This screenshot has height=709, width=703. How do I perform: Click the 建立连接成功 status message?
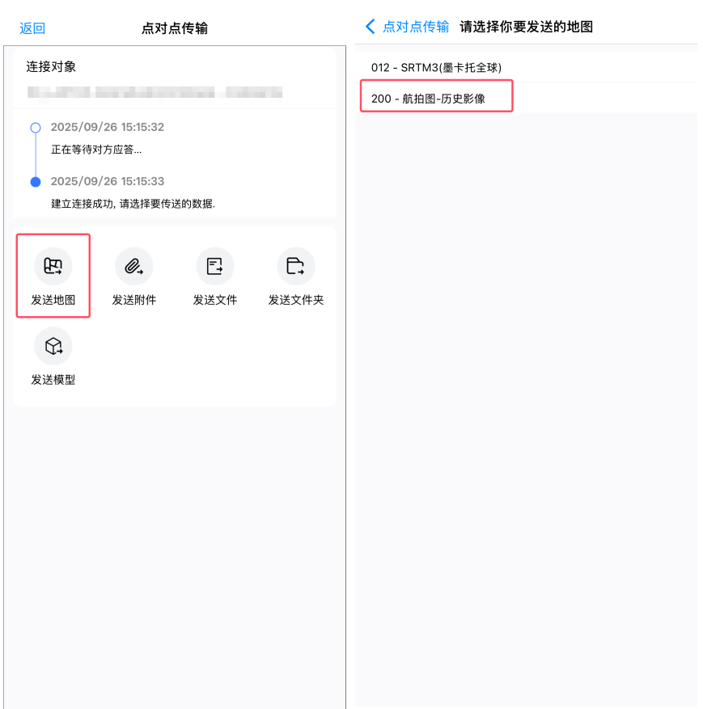tap(133, 204)
